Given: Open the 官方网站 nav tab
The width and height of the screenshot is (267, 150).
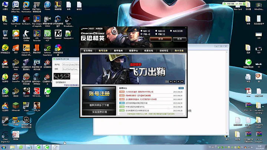Looking at the screenshot, I should [x=88, y=50].
